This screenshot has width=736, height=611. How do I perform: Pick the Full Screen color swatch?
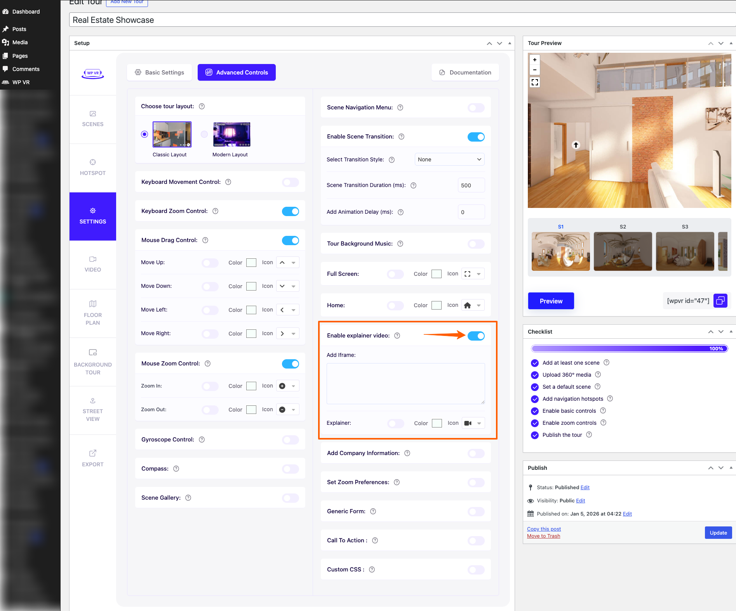pyautogui.click(x=437, y=274)
